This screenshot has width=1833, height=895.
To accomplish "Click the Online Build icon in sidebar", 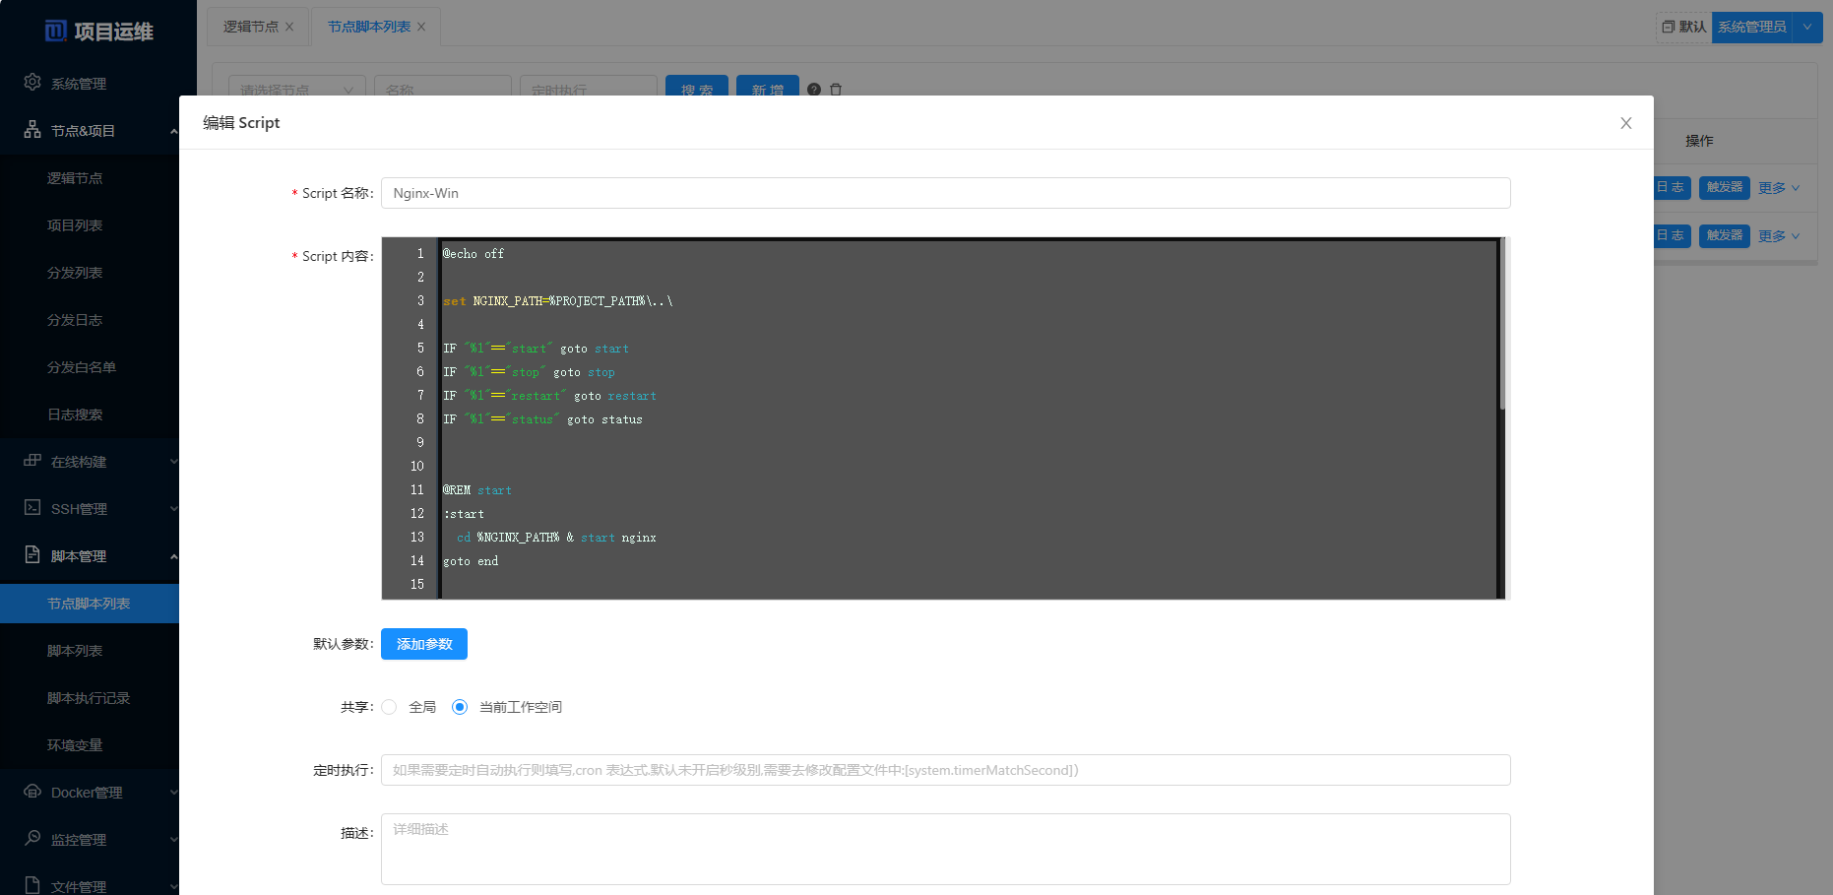I will tap(32, 461).
